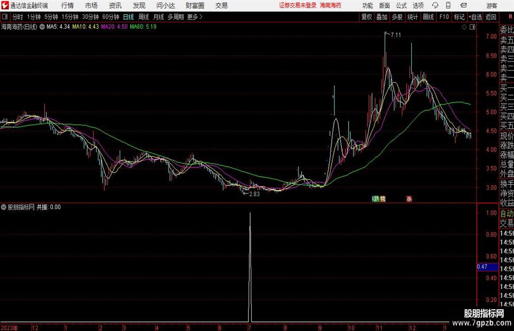Viewport: 514px width, 331px height.
Task: Open the 多周期 multi-period view
Action: [176, 17]
